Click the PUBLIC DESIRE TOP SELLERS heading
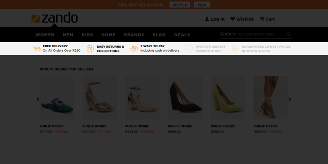This screenshot has width=328, height=164. coord(67,69)
